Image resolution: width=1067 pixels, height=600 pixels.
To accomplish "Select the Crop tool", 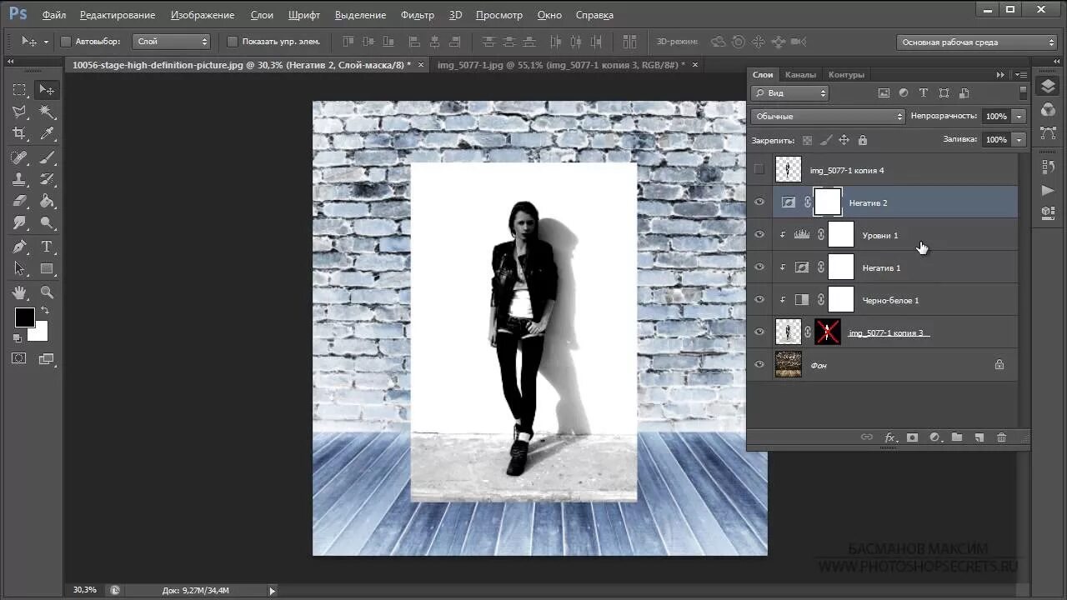I will pyautogui.click(x=19, y=133).
